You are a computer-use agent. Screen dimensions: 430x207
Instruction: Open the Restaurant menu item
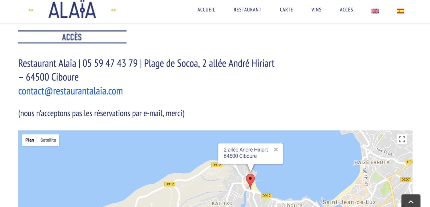click(x=247, y=10)
